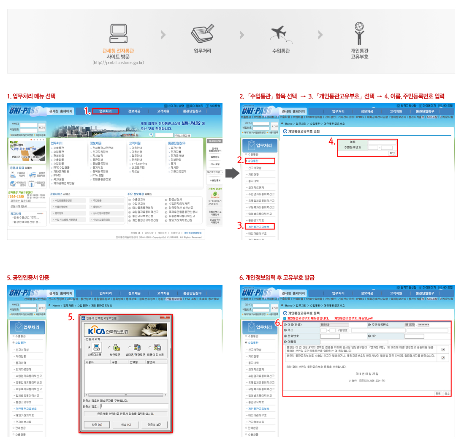Viewport: 464px width, 441px height.
Task: Select the 보안토큰 icon in certificate dialog
Action: [x=117, y=347]
